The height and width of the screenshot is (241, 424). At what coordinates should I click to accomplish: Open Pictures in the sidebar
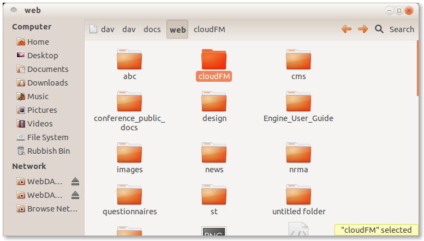point(37,110)
